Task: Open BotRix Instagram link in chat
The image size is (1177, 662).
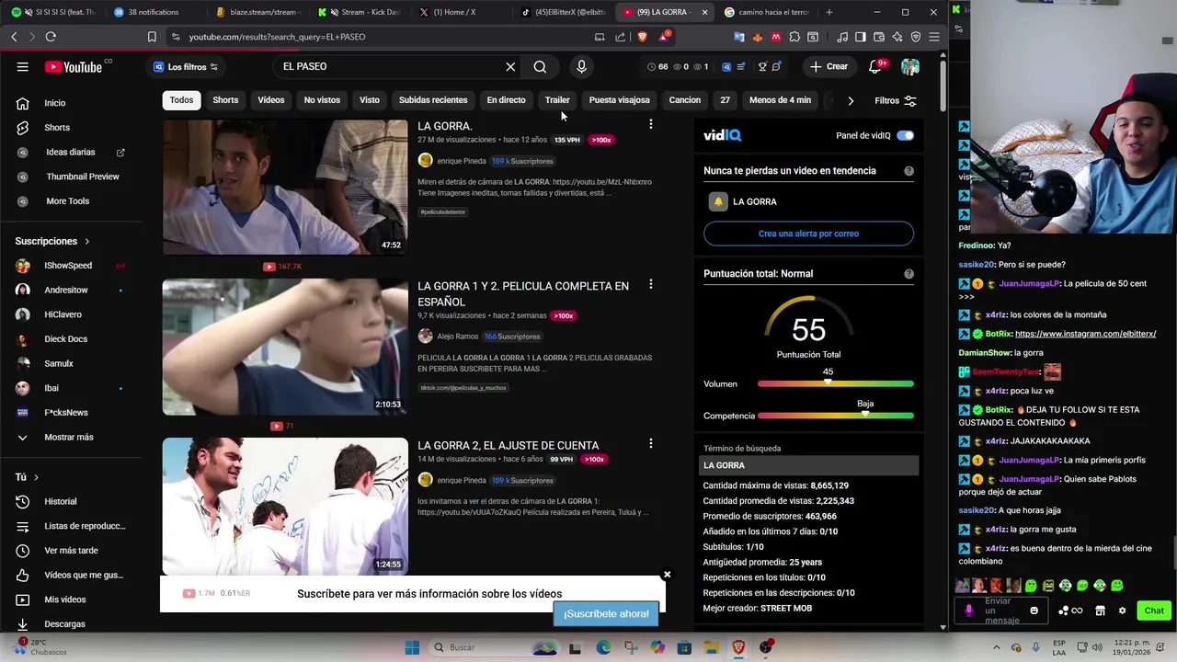Action: pos(1085,334)
